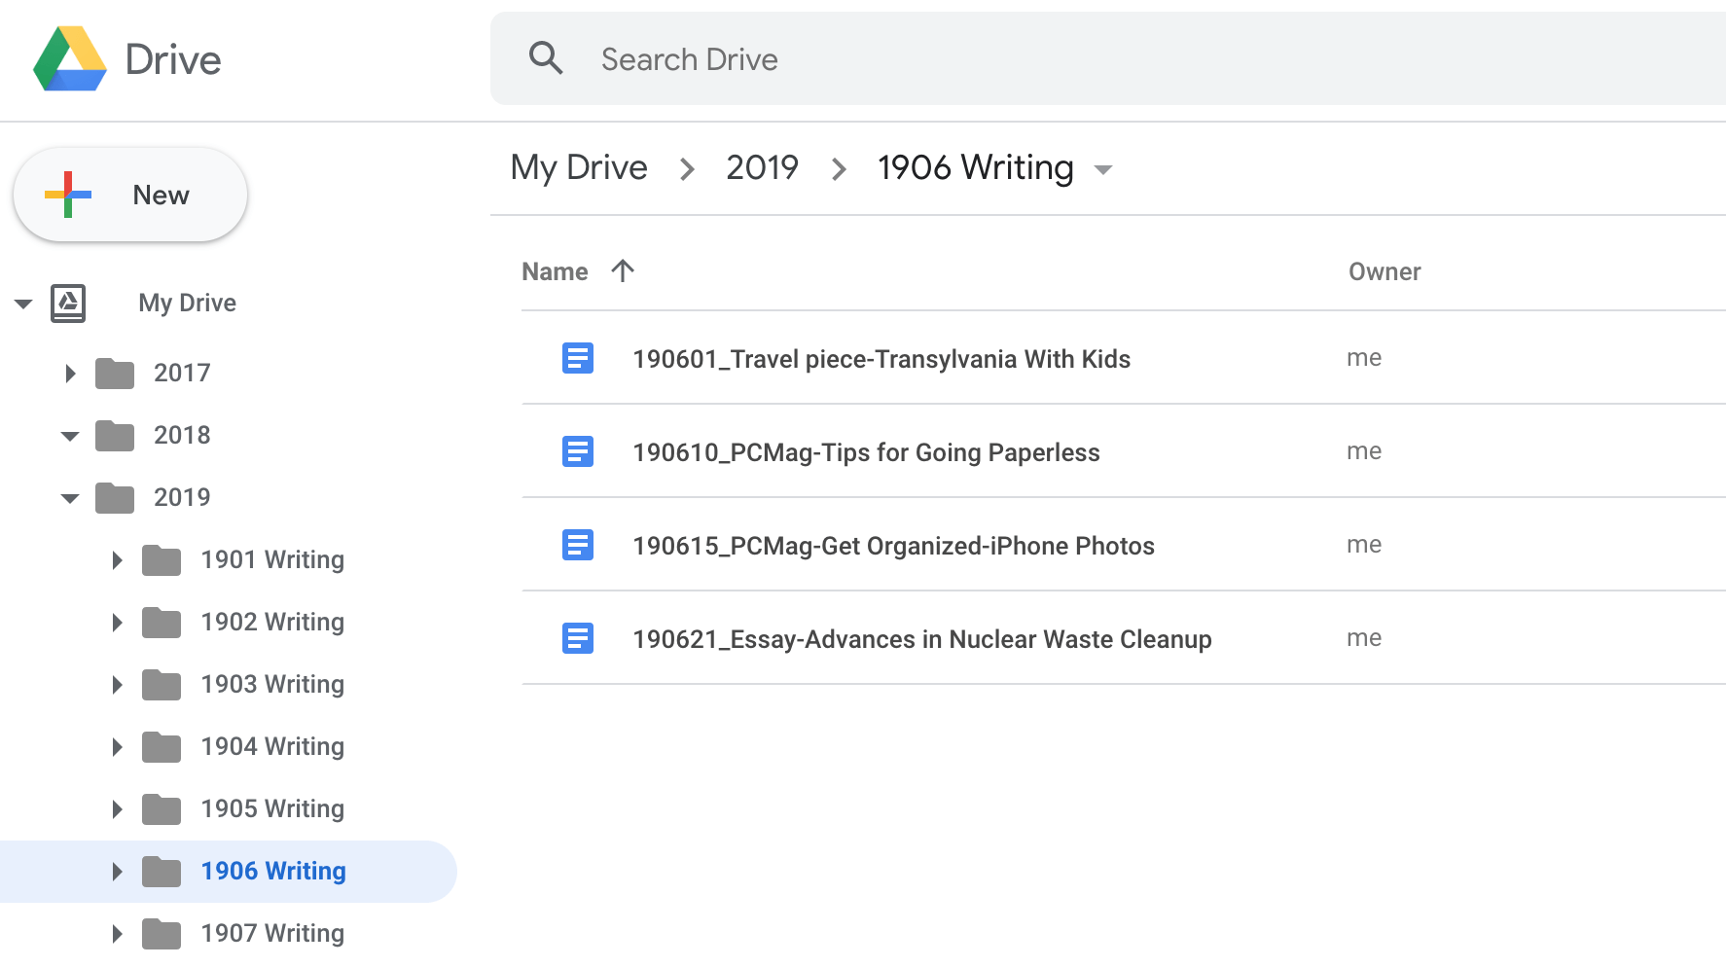Viewport: 1726px width, 967px height.
Task: Open the 1906 Writing breadcrumb dropdown
Action: pos(1103,169)
